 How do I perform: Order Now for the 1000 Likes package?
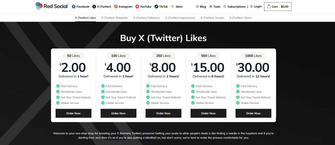coord(254,113)
